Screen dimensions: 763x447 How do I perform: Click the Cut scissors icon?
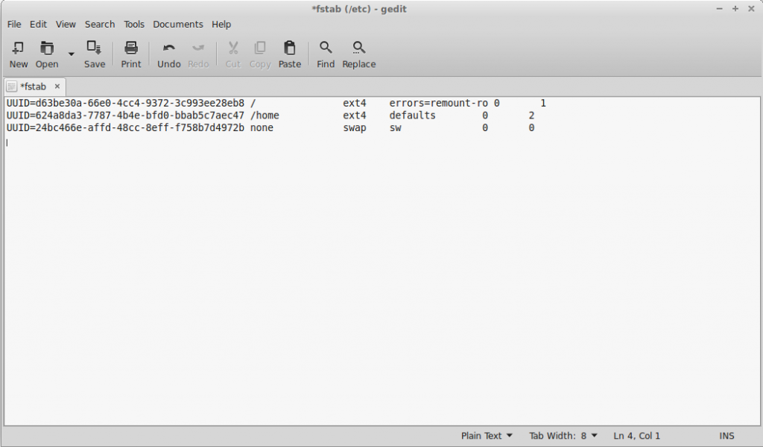(233, 48)
